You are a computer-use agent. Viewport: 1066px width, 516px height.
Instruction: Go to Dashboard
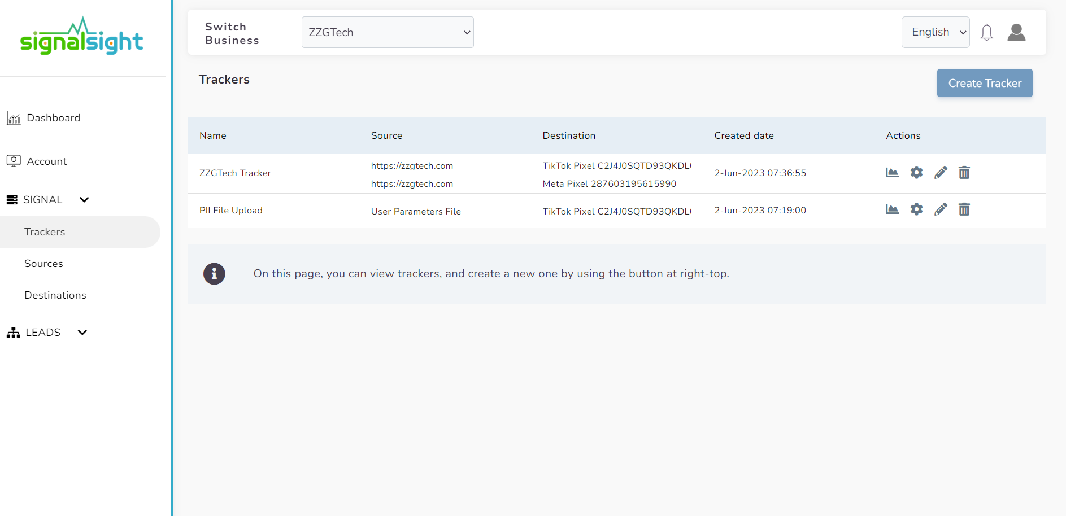click(54, 118)
